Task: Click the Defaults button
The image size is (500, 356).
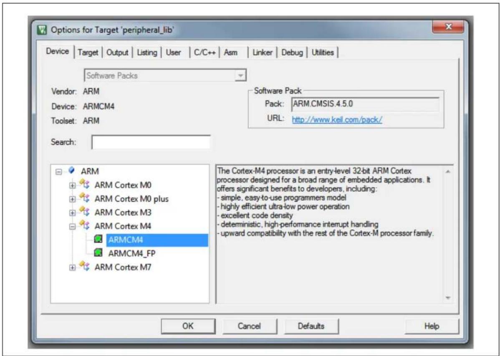Action: [311, 326]
